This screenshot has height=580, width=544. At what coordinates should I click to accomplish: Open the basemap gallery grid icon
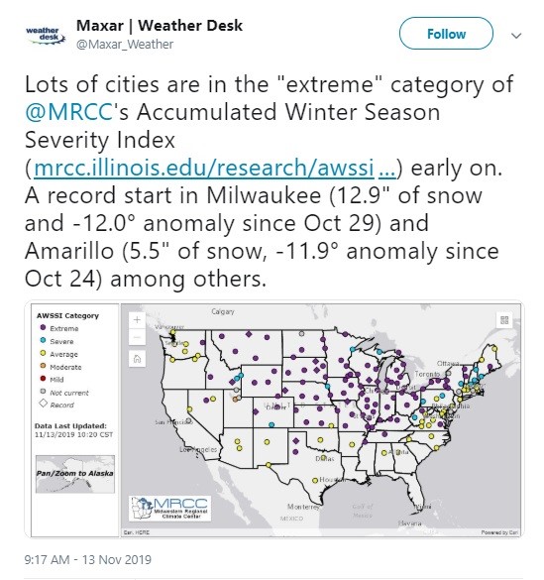click(504, 319)
